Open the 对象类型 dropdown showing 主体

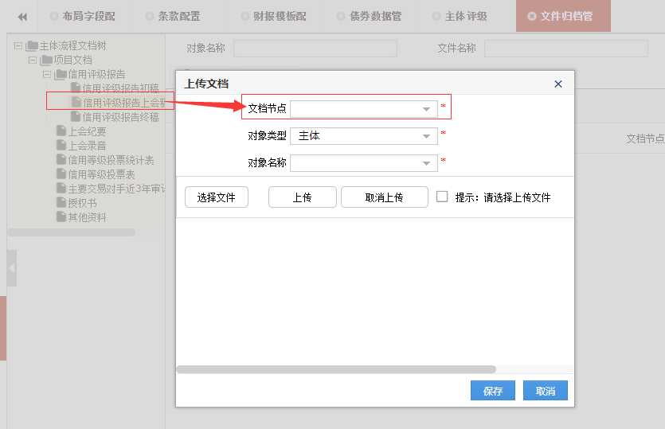pos(363,136)
